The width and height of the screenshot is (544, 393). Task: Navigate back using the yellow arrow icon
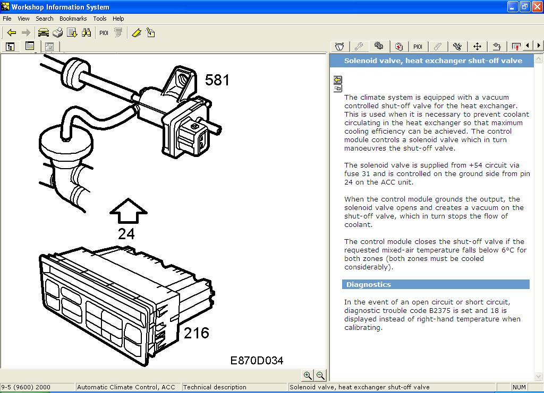click(x=11, y=32)
